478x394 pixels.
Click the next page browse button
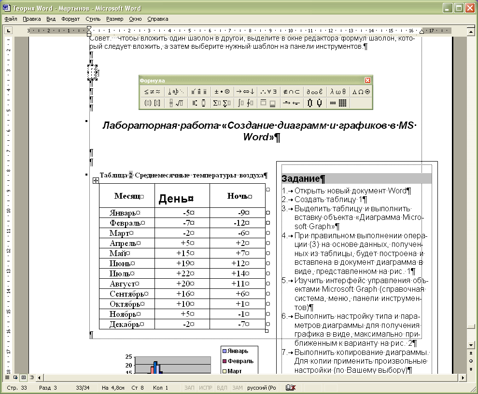(x=471, y=369)
